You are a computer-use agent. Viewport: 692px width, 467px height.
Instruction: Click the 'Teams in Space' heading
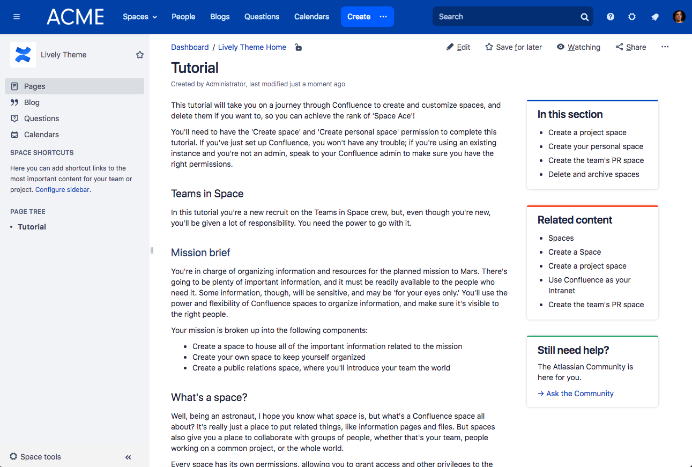click(207, 194)
